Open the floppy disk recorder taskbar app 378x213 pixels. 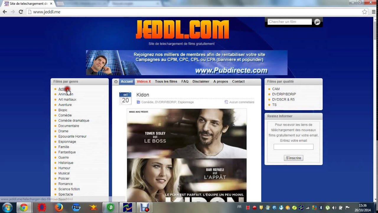tap(145, 208)
